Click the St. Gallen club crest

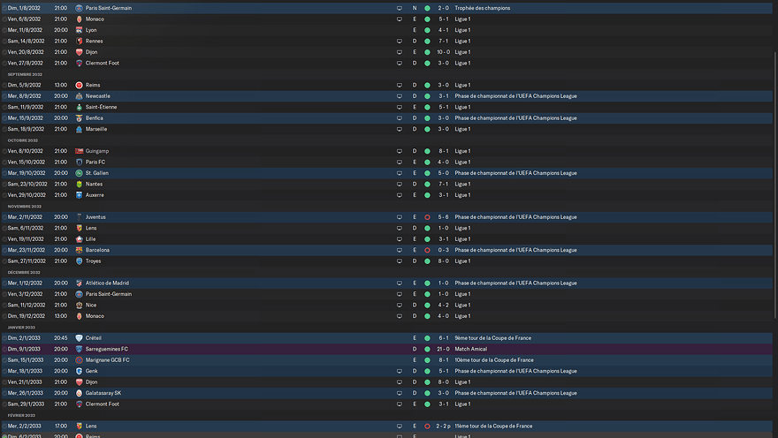(80, 173)
